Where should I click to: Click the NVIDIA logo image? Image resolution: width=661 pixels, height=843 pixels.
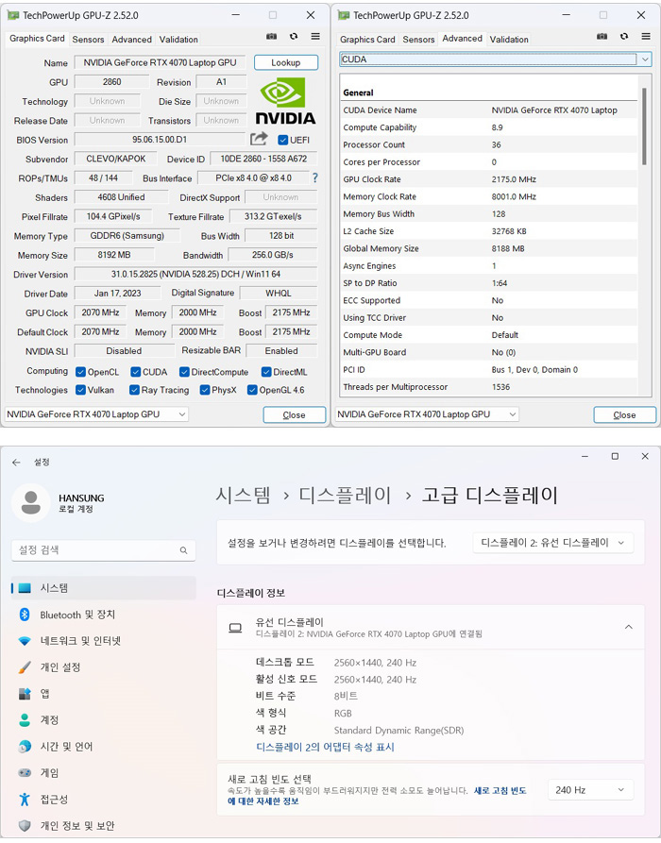click(285, 102)
